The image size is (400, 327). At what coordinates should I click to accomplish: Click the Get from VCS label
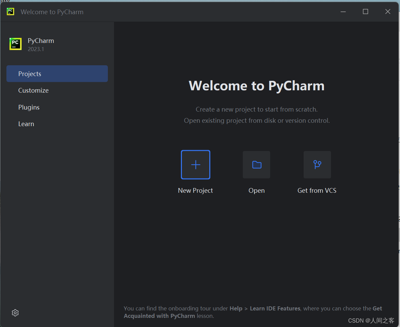[317, 190]
